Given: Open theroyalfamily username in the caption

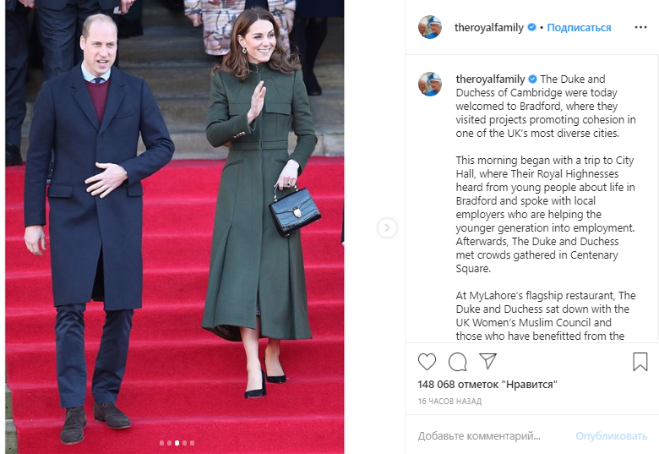Looking at the screenshot, I should pyautogui.click(x=490, y=79).
